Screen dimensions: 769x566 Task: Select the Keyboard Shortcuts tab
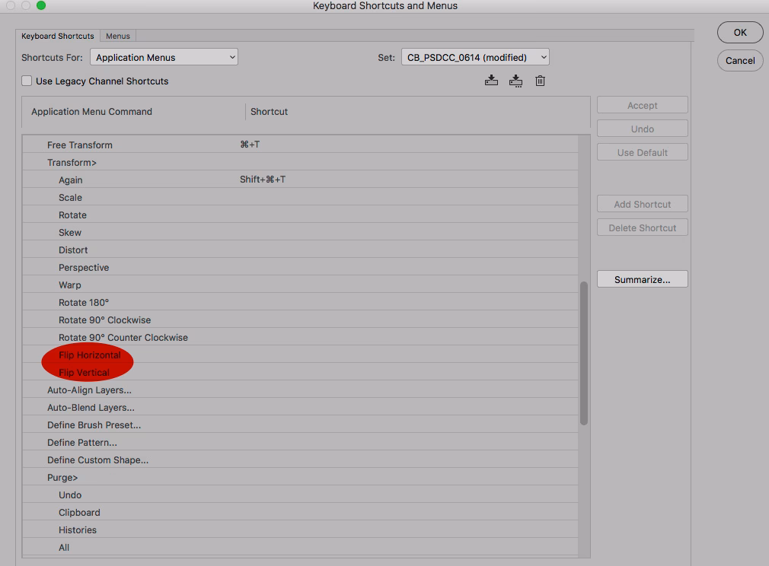[x=58, y=36]
